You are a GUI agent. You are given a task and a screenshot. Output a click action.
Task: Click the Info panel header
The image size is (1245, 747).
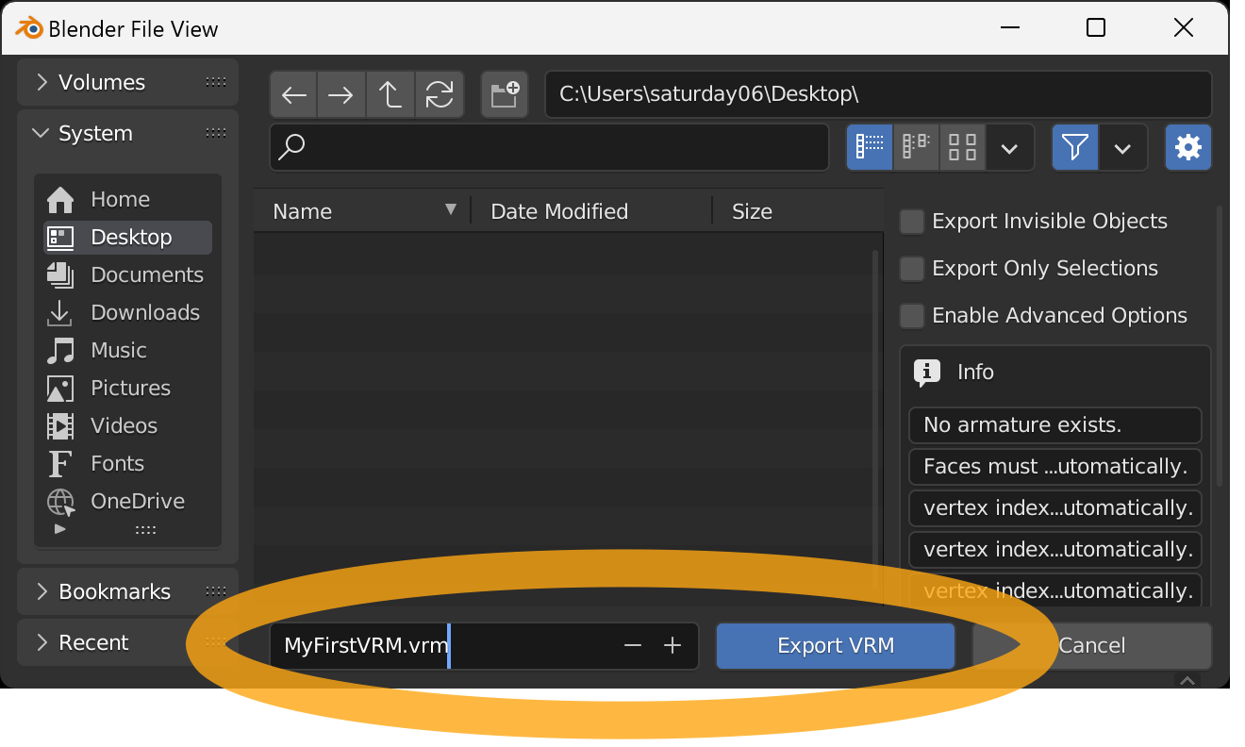[x=1055, y=372]
